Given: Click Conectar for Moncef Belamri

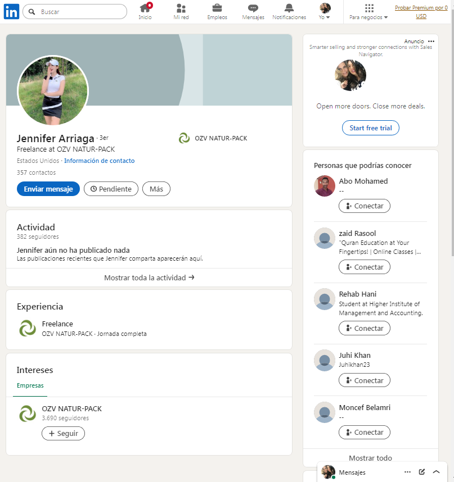Looking at the screenshot, I should point(365,432).
